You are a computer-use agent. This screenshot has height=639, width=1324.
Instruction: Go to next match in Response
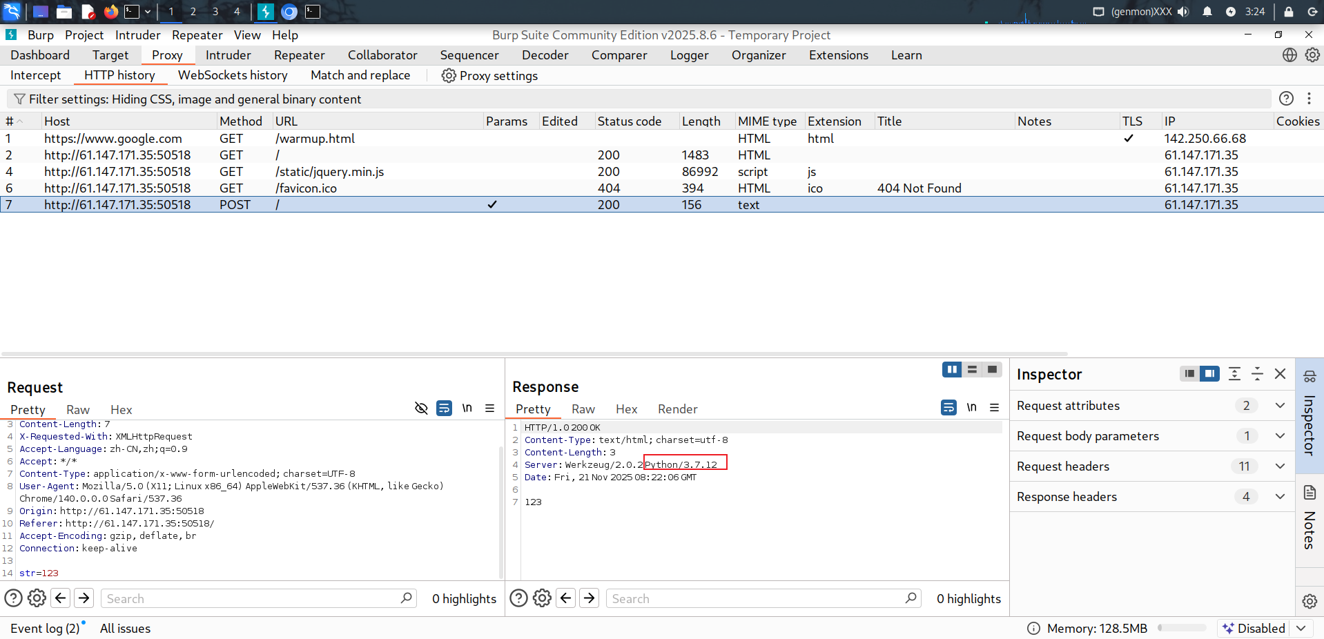tap(590, 598)
